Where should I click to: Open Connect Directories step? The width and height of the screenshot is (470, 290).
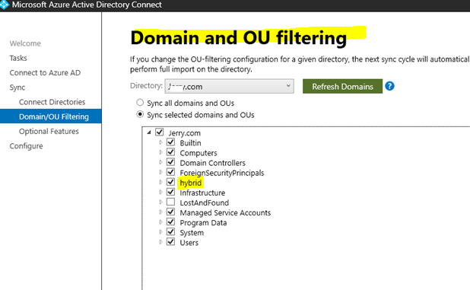pos(52,102)
